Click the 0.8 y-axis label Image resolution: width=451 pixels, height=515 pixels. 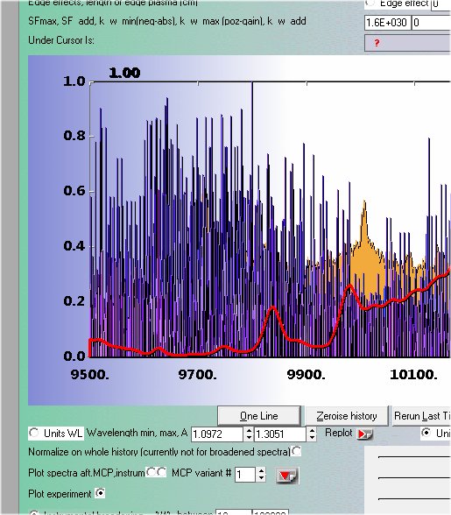(74, 135)
